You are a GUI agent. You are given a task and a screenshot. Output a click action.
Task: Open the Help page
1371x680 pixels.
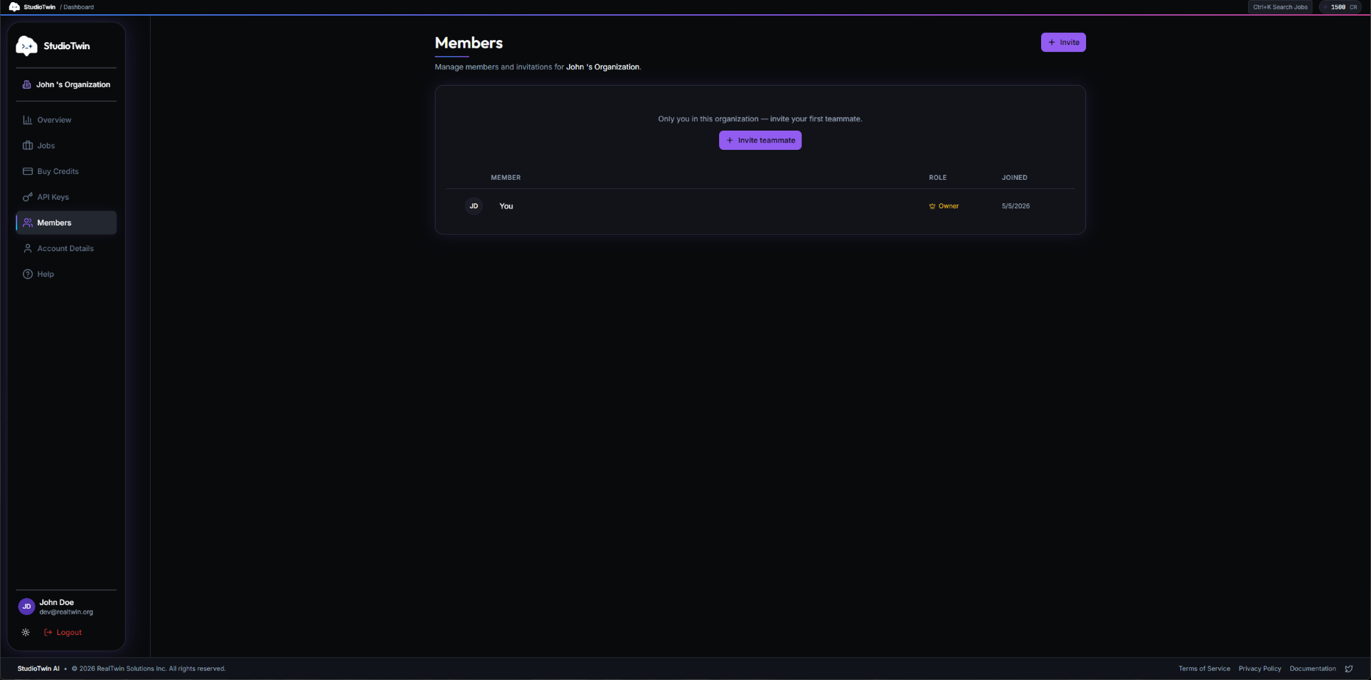[66, 274]
